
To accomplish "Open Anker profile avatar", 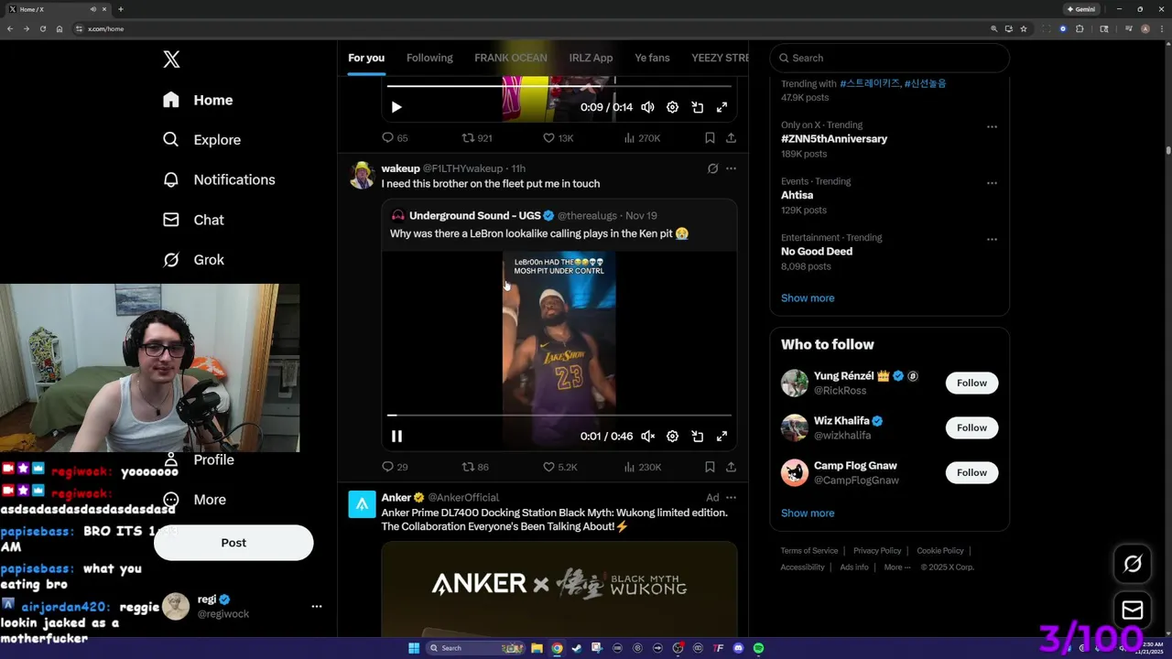I will (x=362, y=504).
